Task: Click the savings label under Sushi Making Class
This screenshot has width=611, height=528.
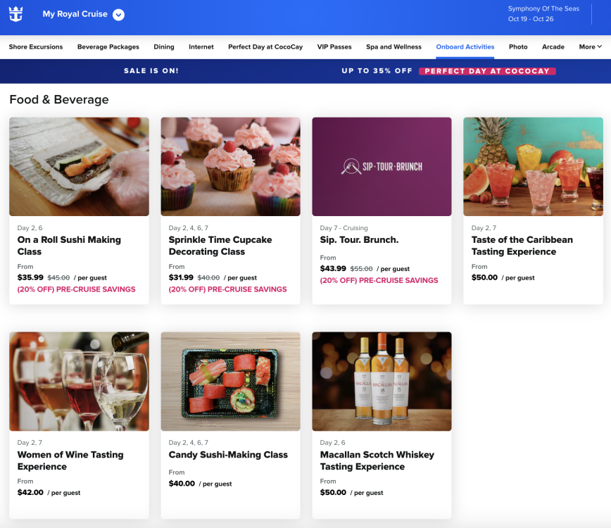Action: point(76,289)
